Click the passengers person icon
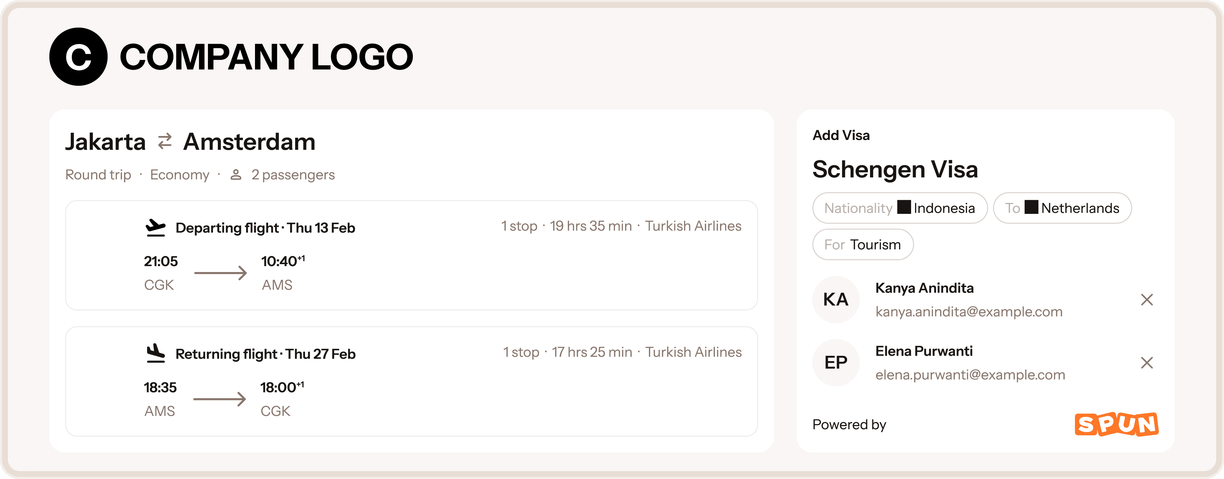 click(x=236, y=175)
